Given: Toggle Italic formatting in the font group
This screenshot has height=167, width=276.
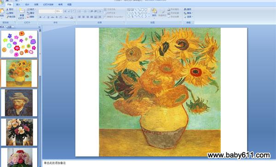Looking at the screenshot, I should click(44, 17).
